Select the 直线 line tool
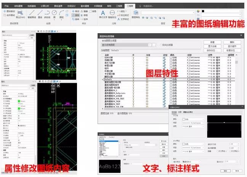247x177 pixels. point(40,14)
